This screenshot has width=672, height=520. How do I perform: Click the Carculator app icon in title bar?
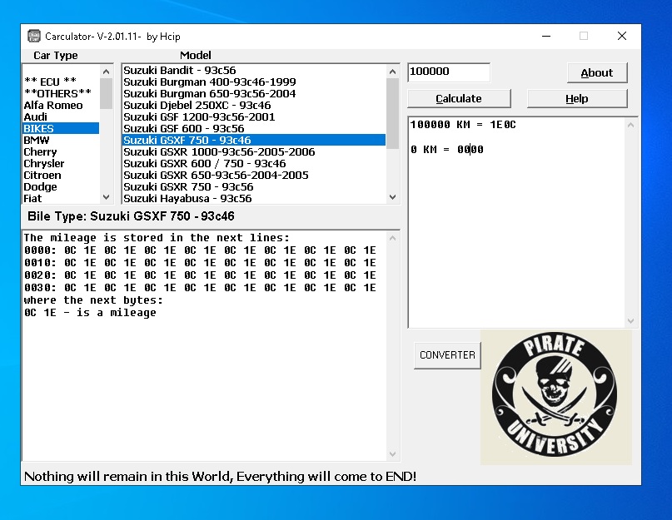pos(34,36)
